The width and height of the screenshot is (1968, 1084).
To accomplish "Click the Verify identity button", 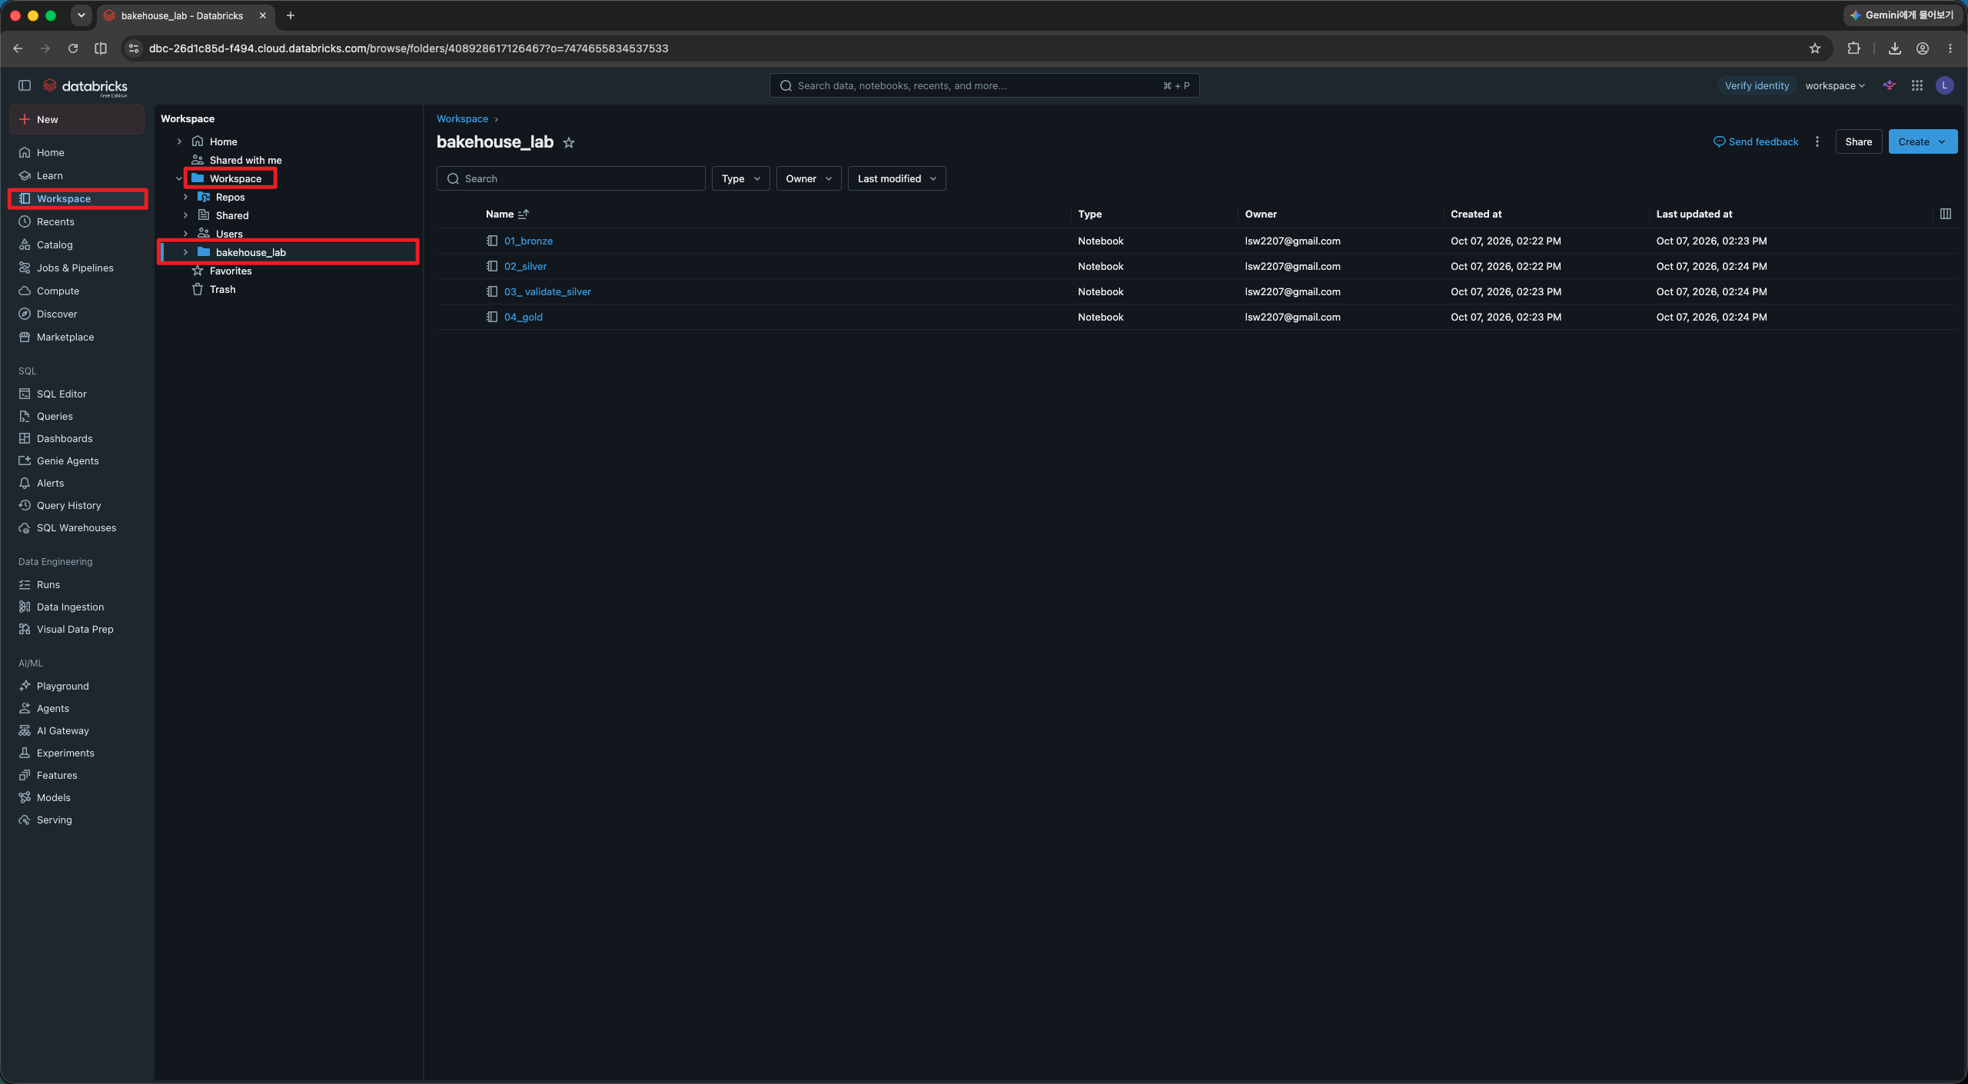I will (x=1757, y=85).
